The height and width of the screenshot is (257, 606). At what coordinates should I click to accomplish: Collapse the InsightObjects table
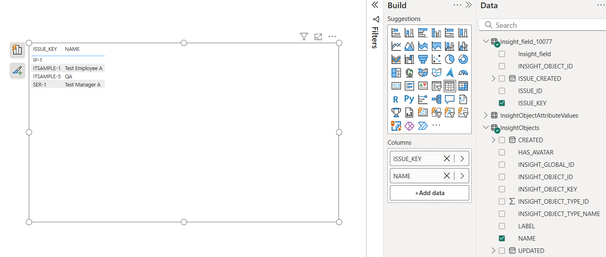click(x=486, y=128)
